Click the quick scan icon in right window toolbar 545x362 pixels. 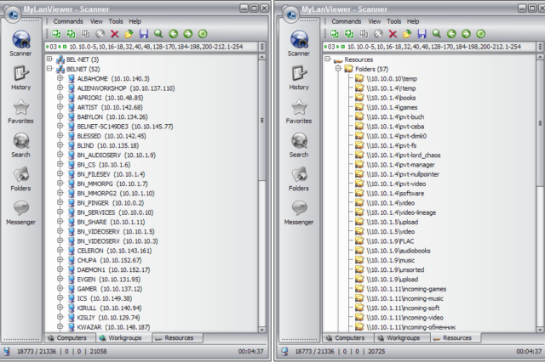(335, 34)
